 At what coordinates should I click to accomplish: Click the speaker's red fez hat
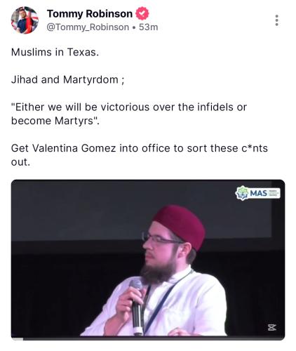coord(180,225)
